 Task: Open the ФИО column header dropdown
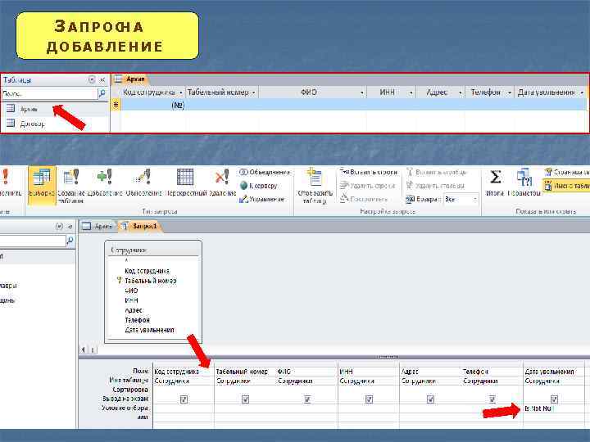click(361, 92)
